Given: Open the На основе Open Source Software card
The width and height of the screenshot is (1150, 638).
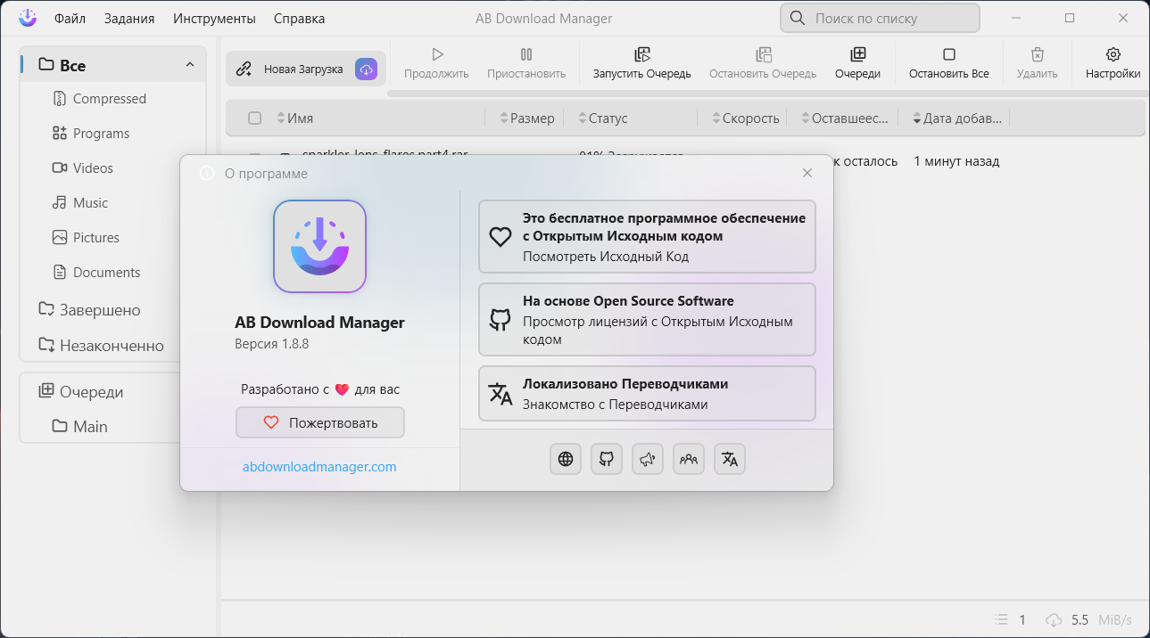Looking at the screenshot, I should pyautogui.click(x=648, y=320).
